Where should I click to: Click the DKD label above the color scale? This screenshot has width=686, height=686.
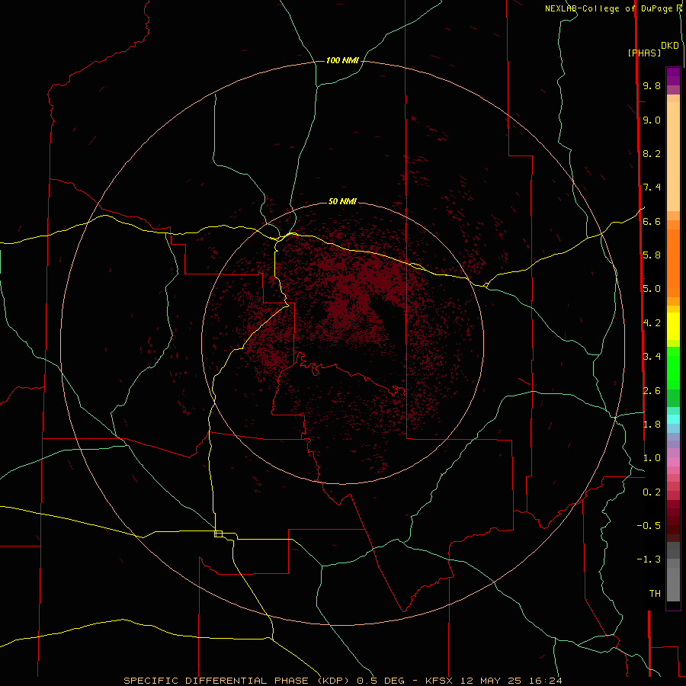[670, 46]
